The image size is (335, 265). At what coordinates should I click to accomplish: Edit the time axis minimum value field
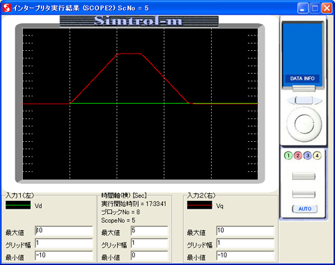point(149,256)
